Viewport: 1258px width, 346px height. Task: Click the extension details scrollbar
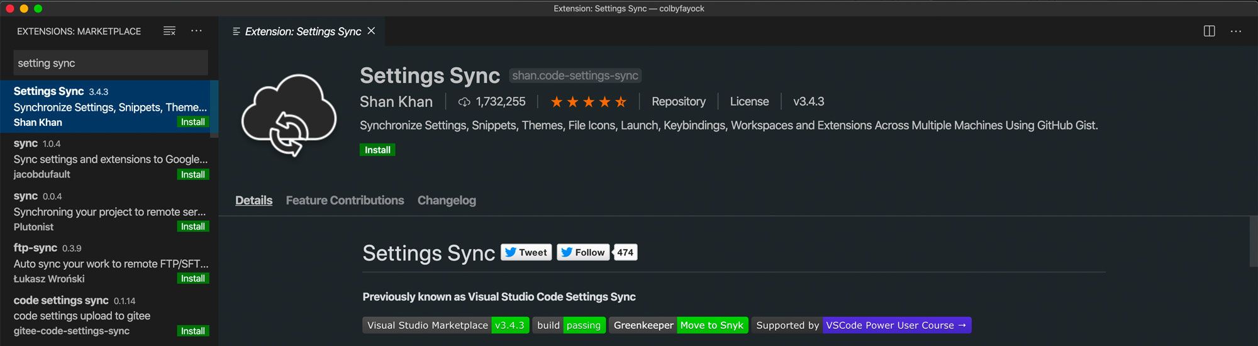point(1254,241)
